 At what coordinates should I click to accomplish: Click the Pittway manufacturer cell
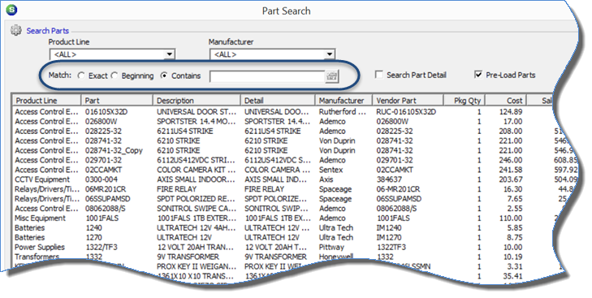pos(331,248)
